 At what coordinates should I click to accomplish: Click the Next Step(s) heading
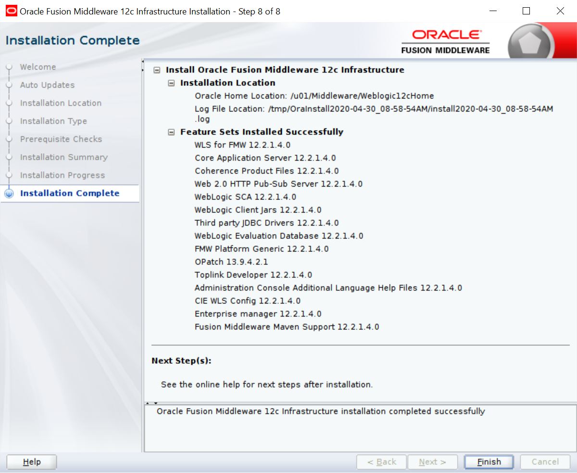point(181,361)
